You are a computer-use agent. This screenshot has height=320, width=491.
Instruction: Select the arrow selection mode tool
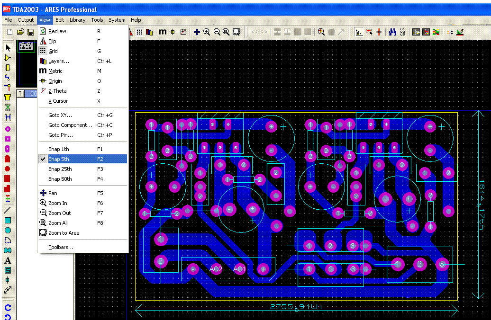click(8, 48)
